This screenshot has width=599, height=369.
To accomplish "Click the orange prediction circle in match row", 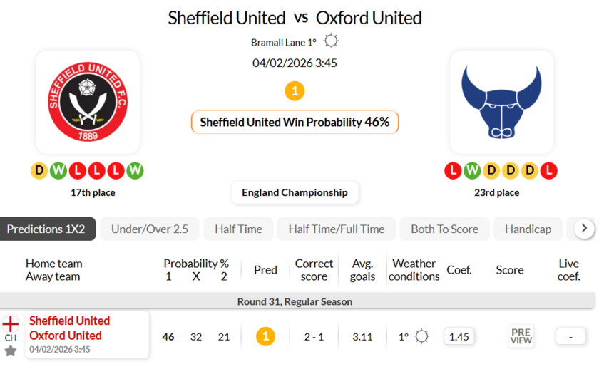I will coord(265,336).
